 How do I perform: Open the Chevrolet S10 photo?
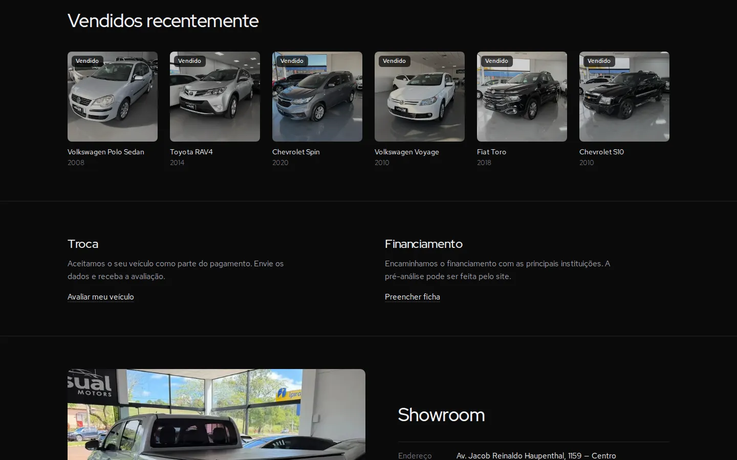click(x=624, y=97)
